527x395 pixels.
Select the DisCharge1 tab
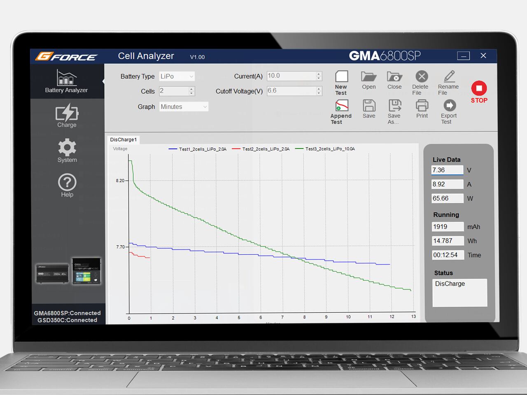(124, 139)
